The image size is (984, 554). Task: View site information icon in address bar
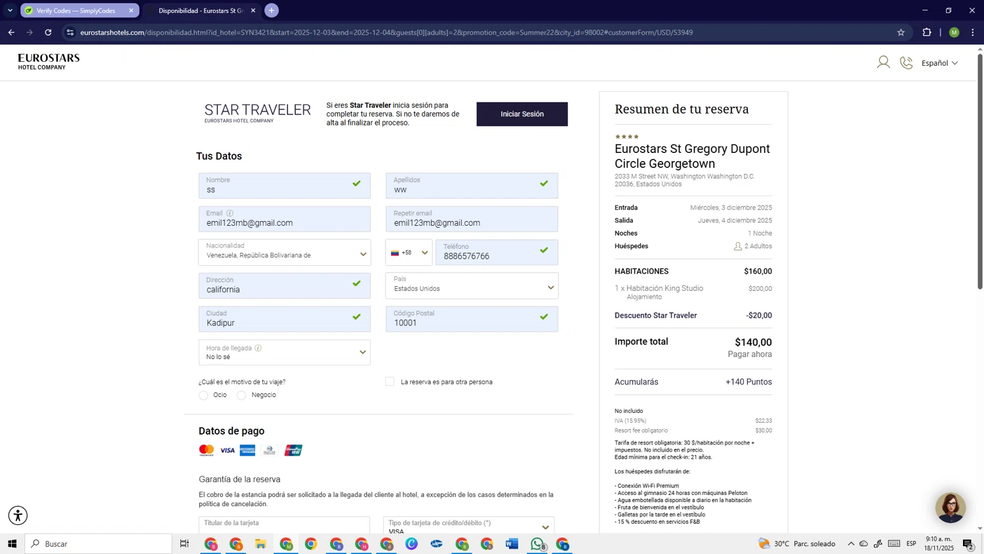(x=70, y=32)
